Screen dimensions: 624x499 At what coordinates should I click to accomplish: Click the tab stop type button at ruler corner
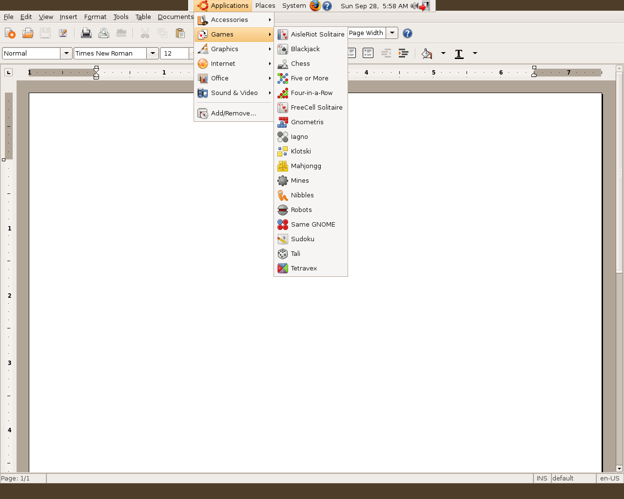pos(8,73)
